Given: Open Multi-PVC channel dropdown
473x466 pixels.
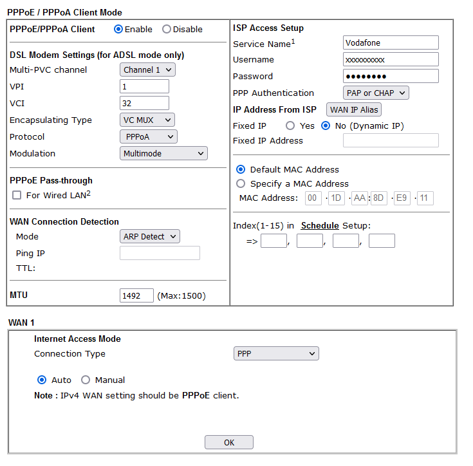Looking at the screenshot, I should pyautogui.click(x=147, y=70).
